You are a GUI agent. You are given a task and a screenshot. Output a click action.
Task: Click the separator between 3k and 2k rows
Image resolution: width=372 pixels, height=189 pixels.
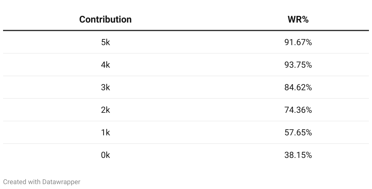click(x=186, y=98)
